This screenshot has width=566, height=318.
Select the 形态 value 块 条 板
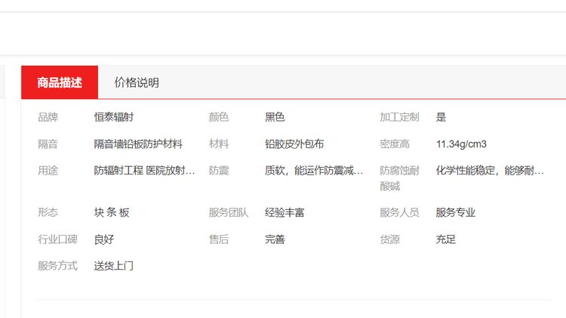click(112, 212)
